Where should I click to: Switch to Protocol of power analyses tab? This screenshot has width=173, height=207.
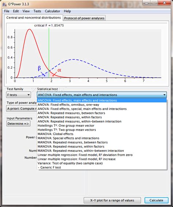pos(84,18)
